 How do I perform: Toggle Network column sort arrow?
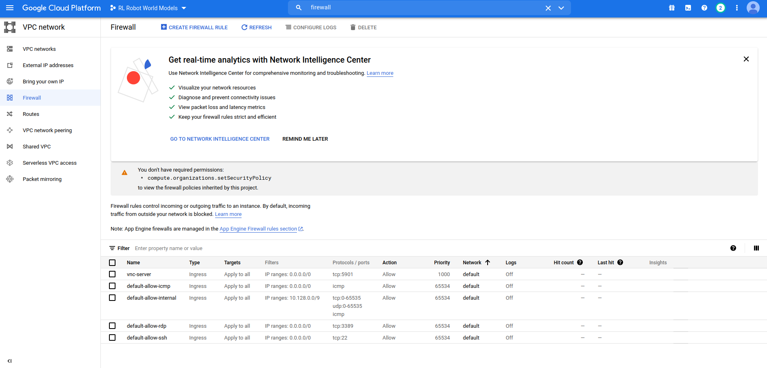pyautogui.click(x=488, y=263)
